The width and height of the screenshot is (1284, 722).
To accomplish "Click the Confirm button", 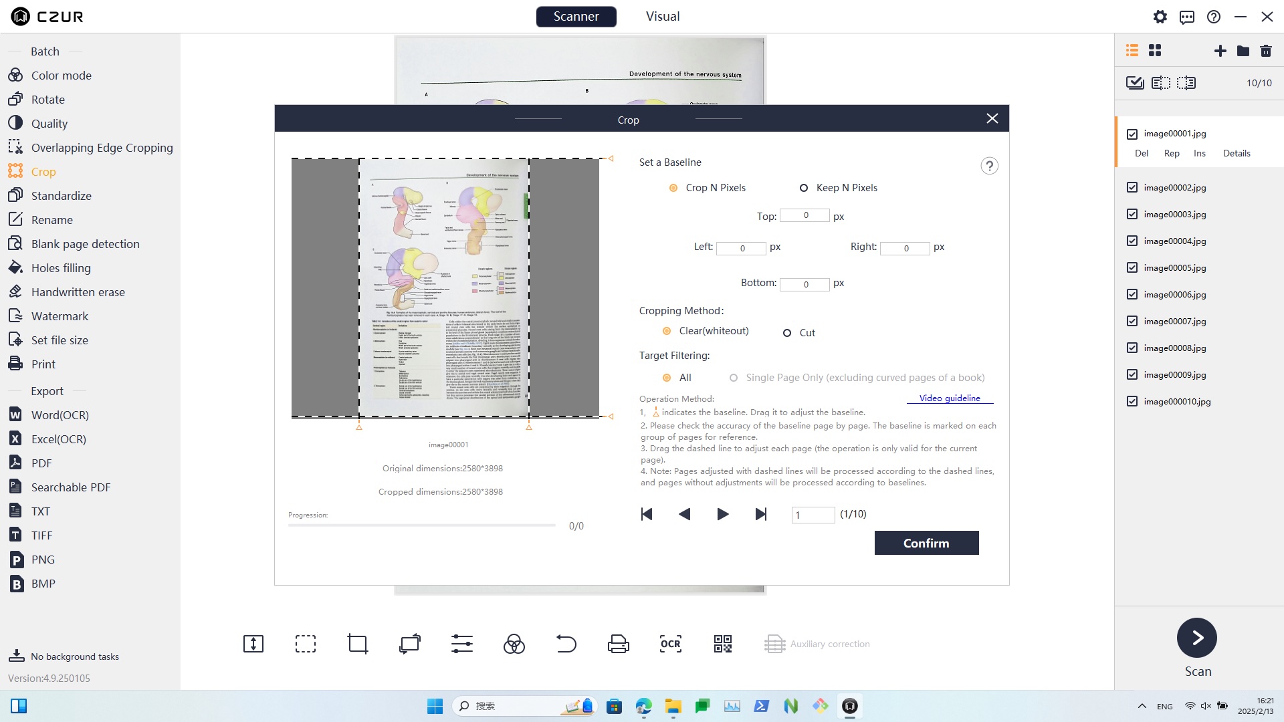I will (926, 543).
